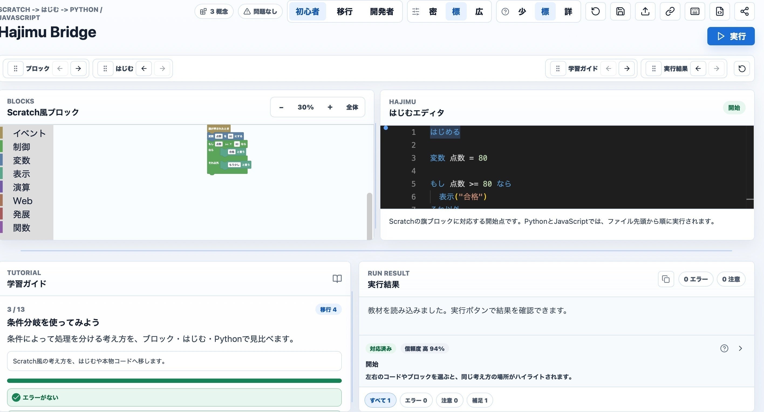
Task: Click drag handle of 学習ガイド chip
Action: point(558,68)
